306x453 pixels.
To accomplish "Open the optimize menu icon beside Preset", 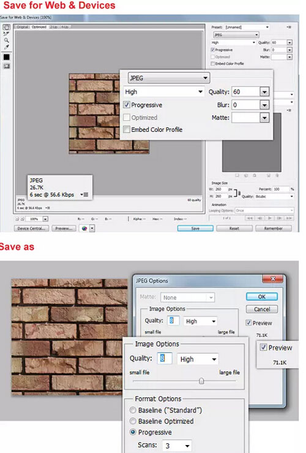I will click(289, 27).
